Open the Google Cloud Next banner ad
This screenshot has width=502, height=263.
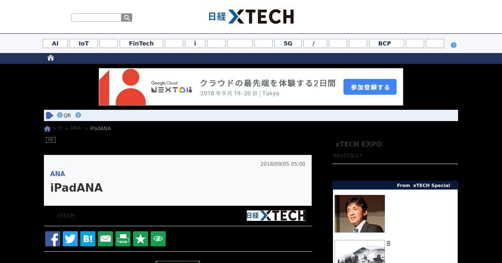point(251,87)
